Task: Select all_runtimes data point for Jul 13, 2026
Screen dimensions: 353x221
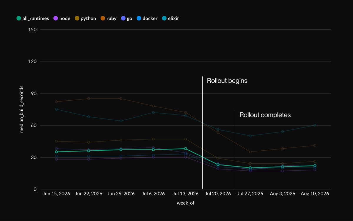Action: click(x=186, y=149)
